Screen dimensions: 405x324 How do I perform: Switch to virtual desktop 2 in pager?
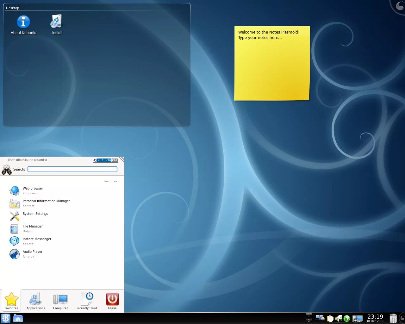pos(309,321)
